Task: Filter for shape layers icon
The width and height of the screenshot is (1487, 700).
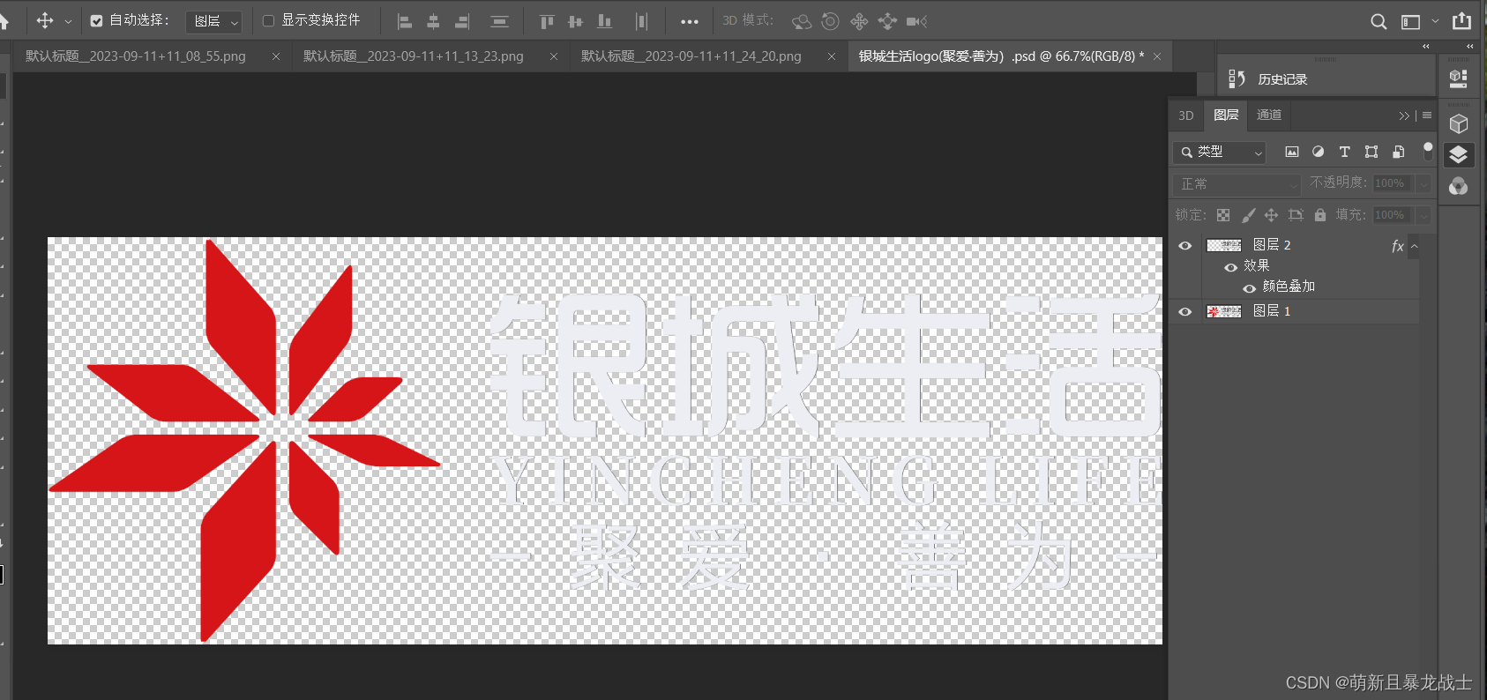Action: [x=1371, y=152]
